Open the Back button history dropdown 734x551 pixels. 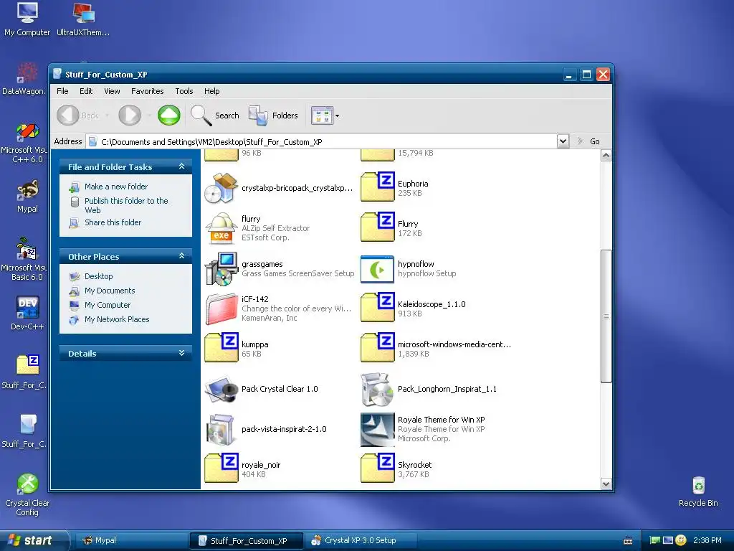coord(107,116)
